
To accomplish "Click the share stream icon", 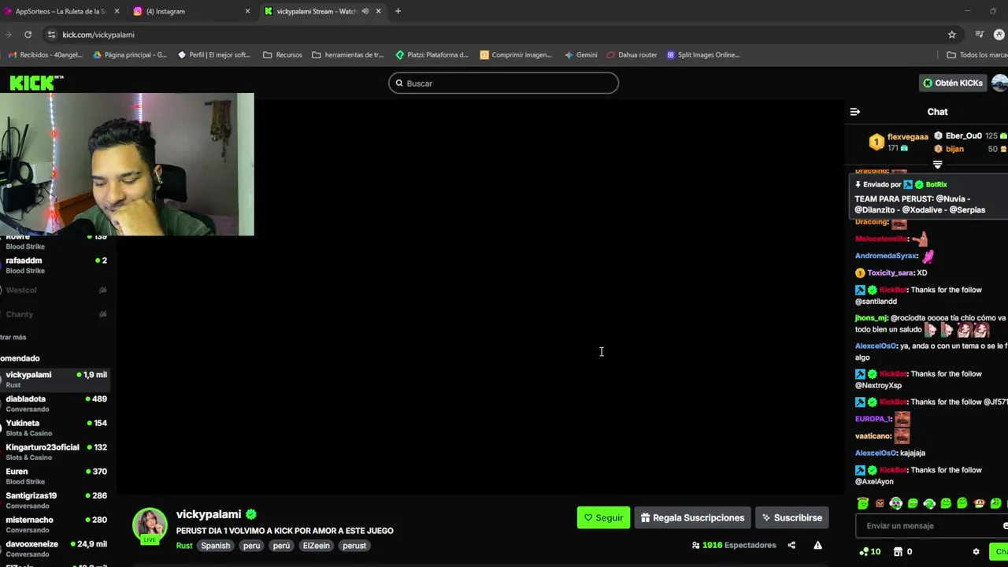I will point(791,545).
